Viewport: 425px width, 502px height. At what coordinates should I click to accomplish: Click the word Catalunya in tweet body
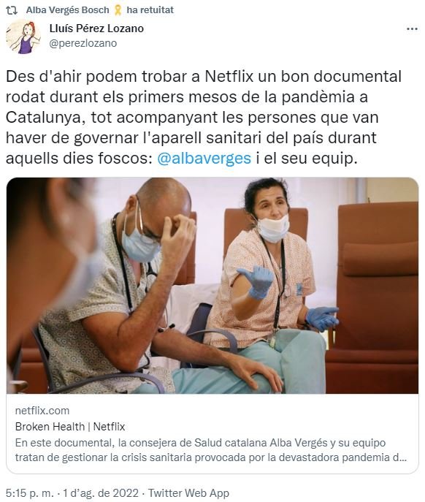(43, 117)
